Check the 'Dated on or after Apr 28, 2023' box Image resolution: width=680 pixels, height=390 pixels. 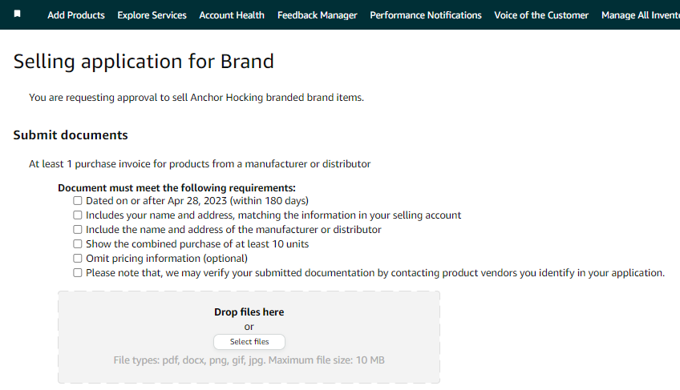tap(78, 201)
